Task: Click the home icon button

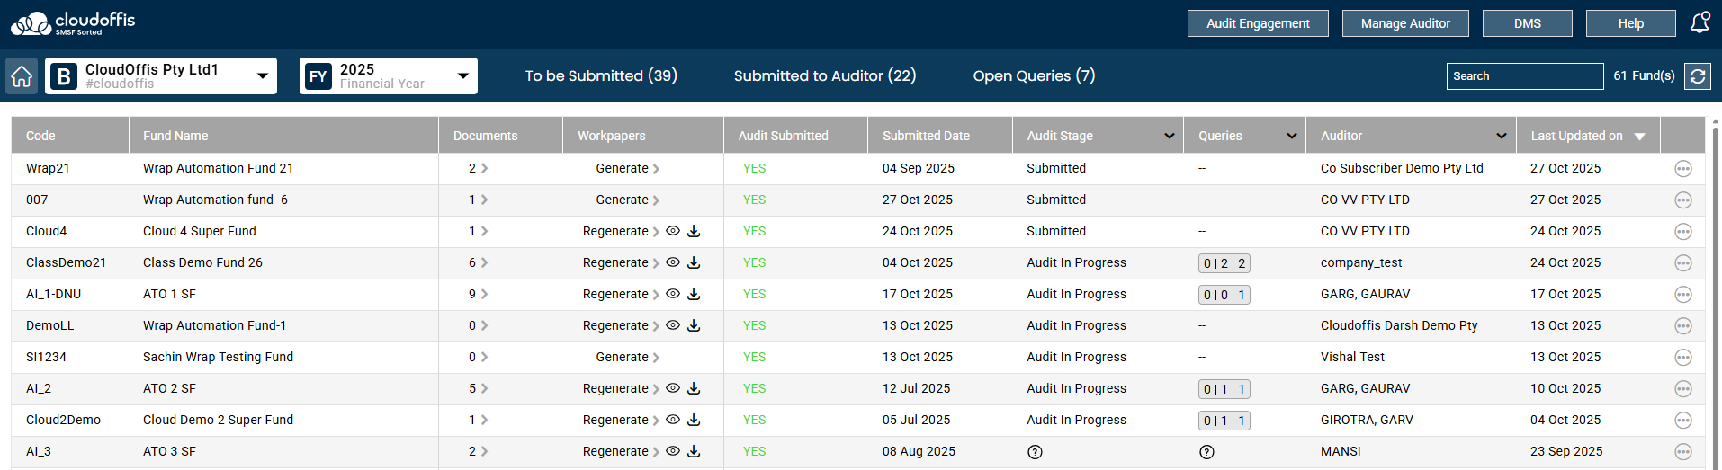Action: [22, 76]
